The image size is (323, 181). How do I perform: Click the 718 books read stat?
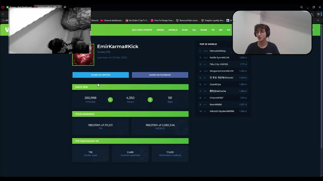(90, 154)
